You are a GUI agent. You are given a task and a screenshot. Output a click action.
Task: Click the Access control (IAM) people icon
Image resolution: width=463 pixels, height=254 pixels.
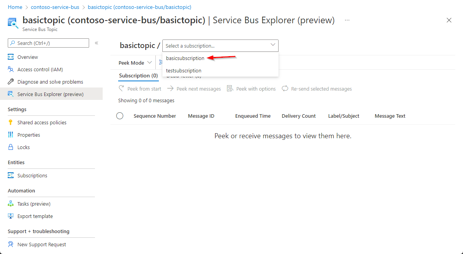point(10,69)
